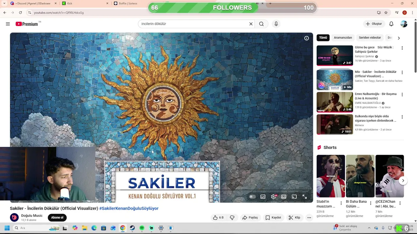Open Chrome three-dot menu
This screenshot has height=234, width=417.
[x=412, y=12]
